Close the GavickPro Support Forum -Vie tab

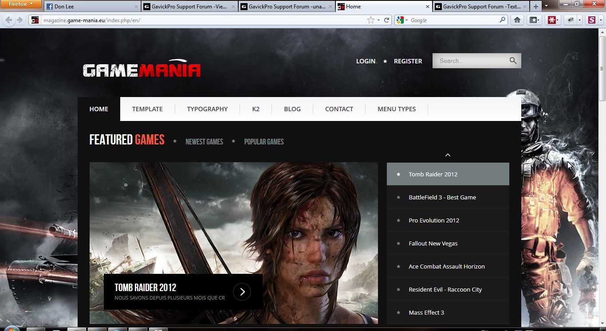tap(233, 7)
